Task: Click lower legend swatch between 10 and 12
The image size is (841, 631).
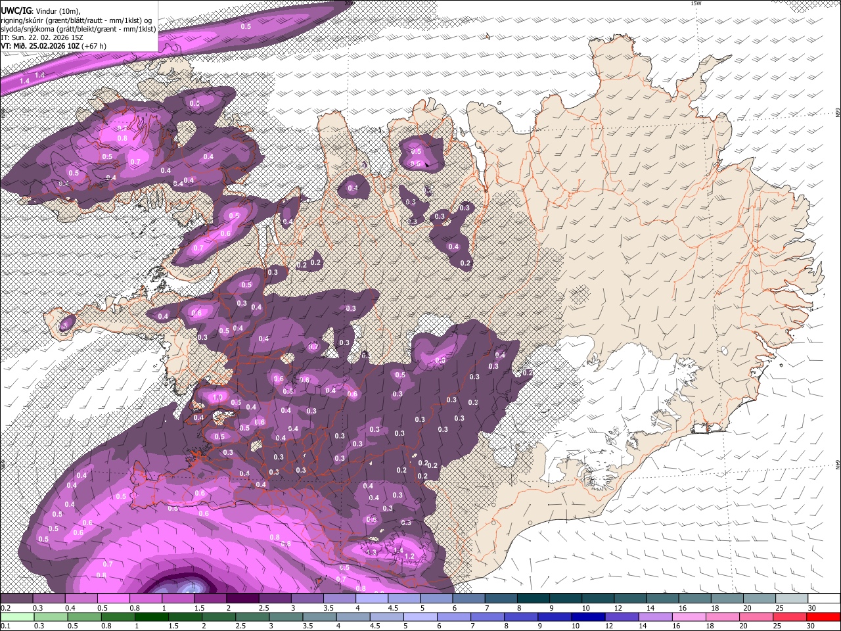Action: [x=589, y=617]
